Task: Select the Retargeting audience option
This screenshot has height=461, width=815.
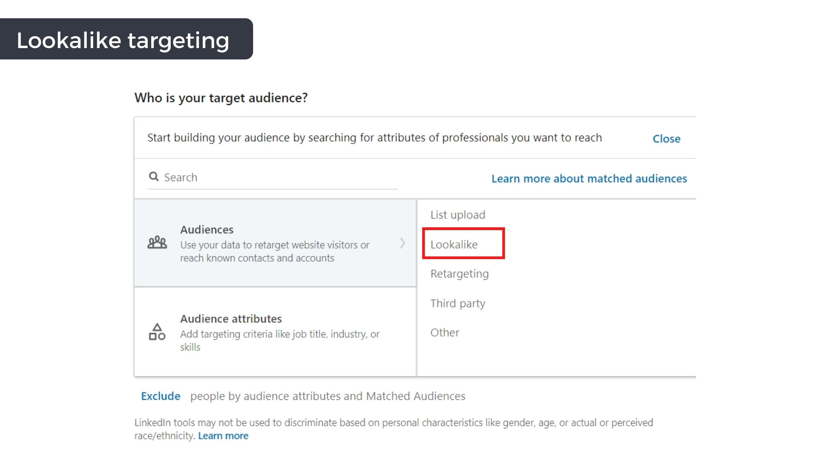Action: [x=460, y=274]
